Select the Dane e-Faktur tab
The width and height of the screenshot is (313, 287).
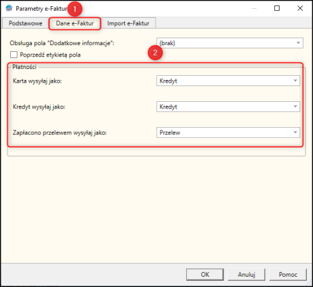pos(75,23)
